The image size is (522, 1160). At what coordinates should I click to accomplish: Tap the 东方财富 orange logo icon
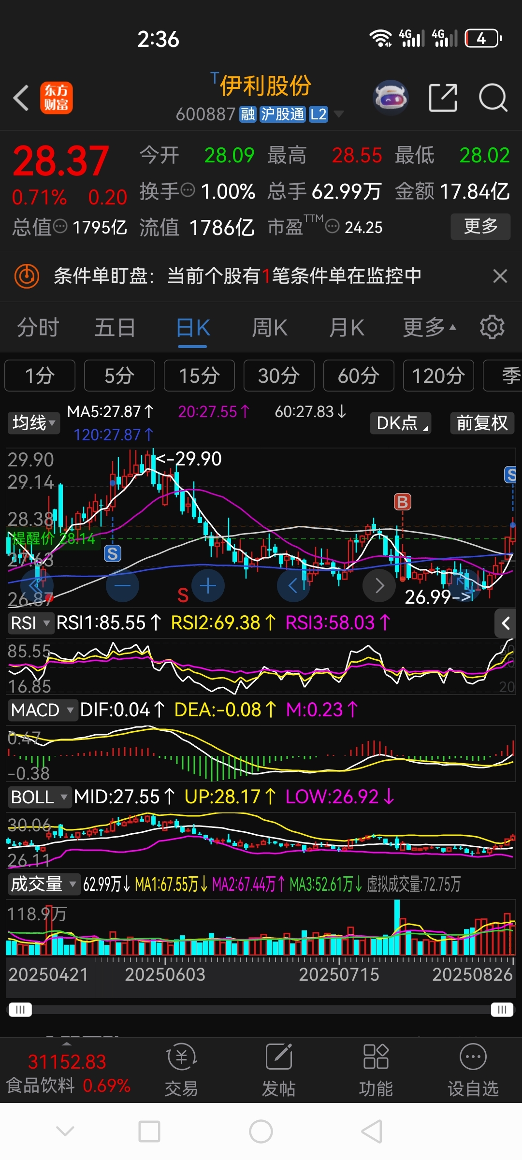tap(57, 98)
